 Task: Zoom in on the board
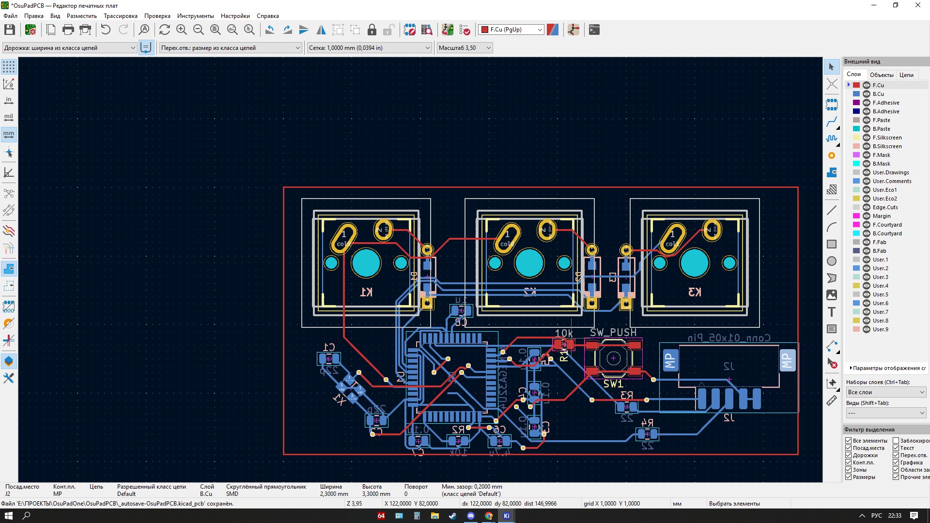[x=182, y=30]
